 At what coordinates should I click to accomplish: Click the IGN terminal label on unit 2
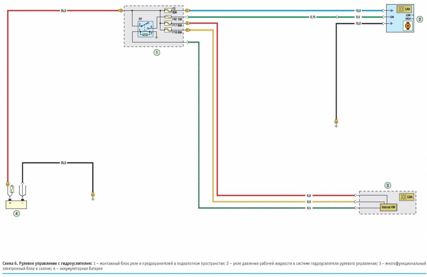[392, 17]
